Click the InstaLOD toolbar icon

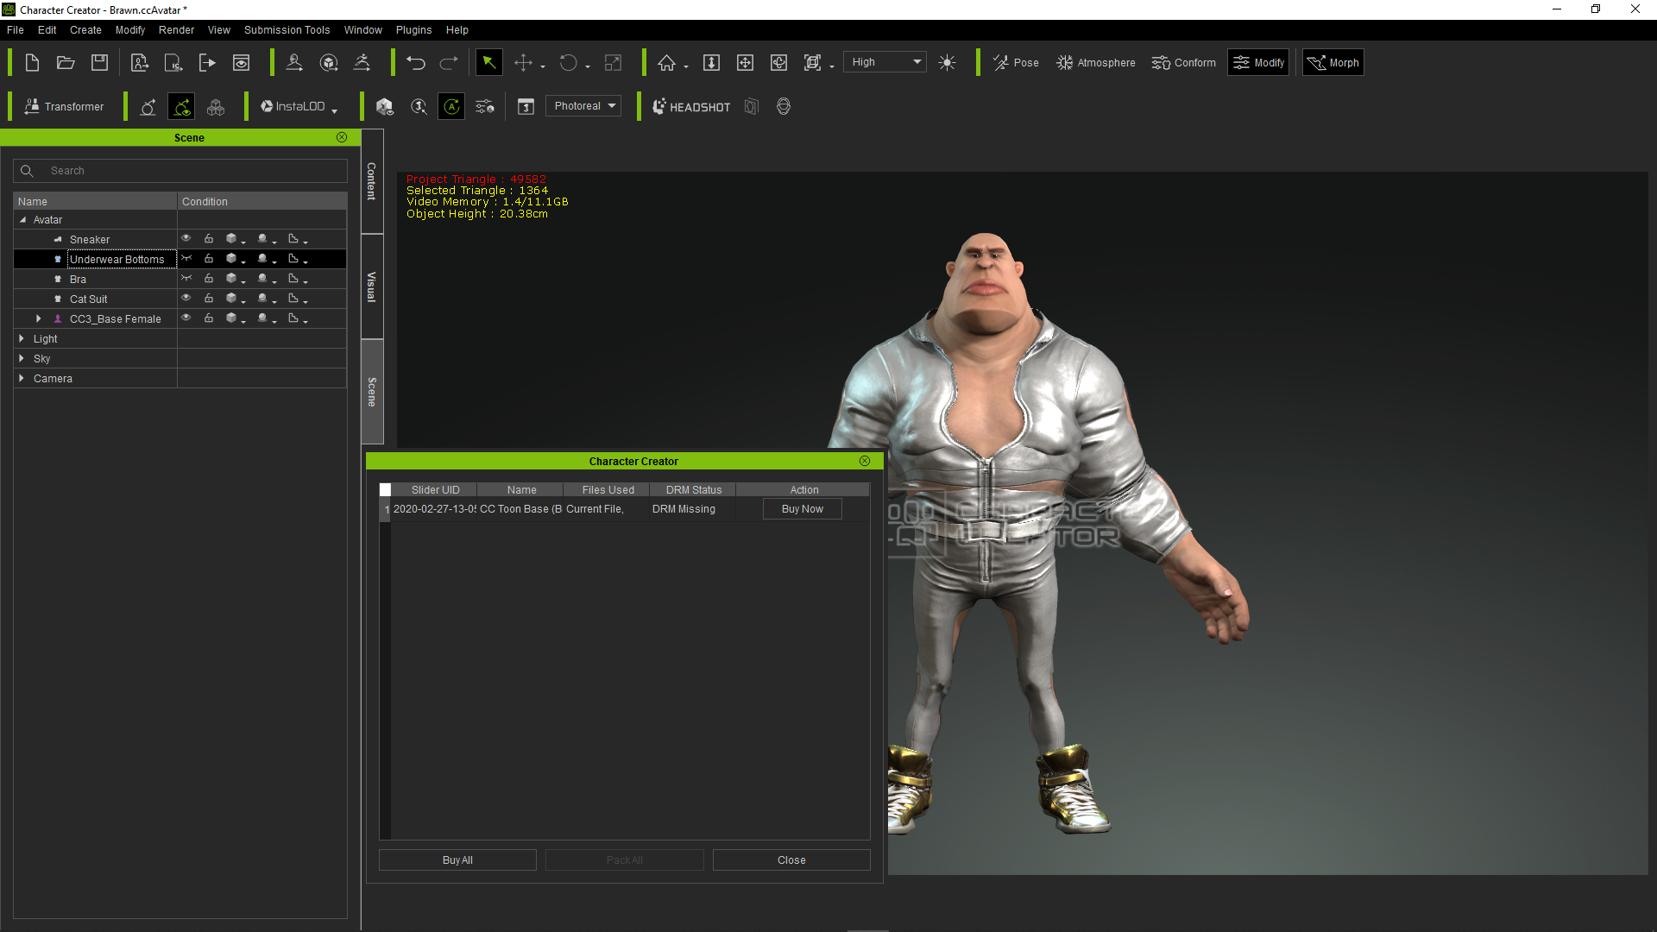coord(293,107)
